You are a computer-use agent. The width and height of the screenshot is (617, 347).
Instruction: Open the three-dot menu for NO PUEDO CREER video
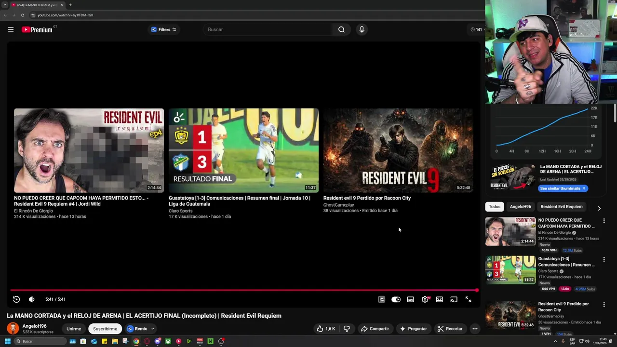click(604, 221)
